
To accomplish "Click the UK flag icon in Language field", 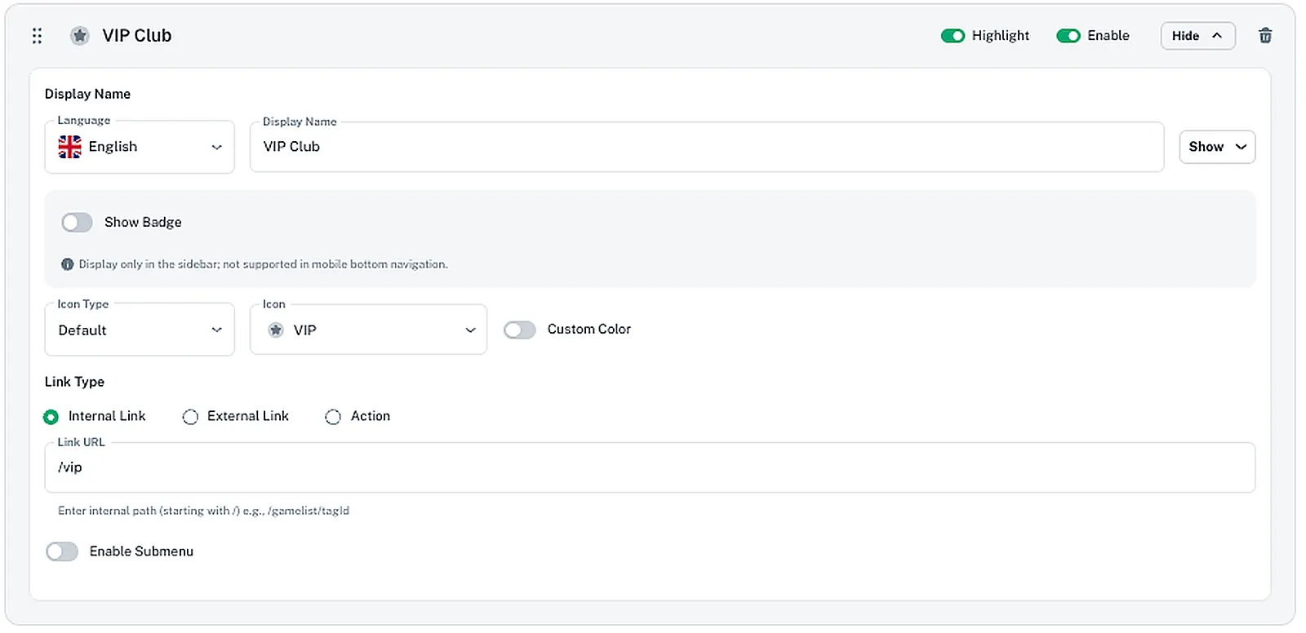I will [x=70, y=147].
